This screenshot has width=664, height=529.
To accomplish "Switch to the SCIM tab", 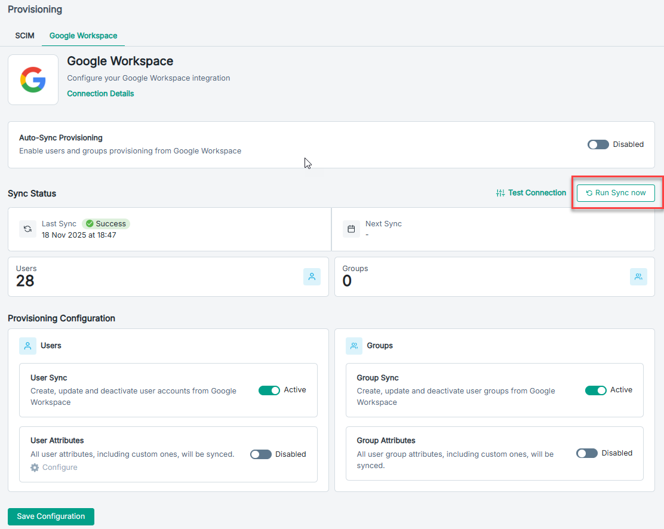I will [x=24, y=36].
